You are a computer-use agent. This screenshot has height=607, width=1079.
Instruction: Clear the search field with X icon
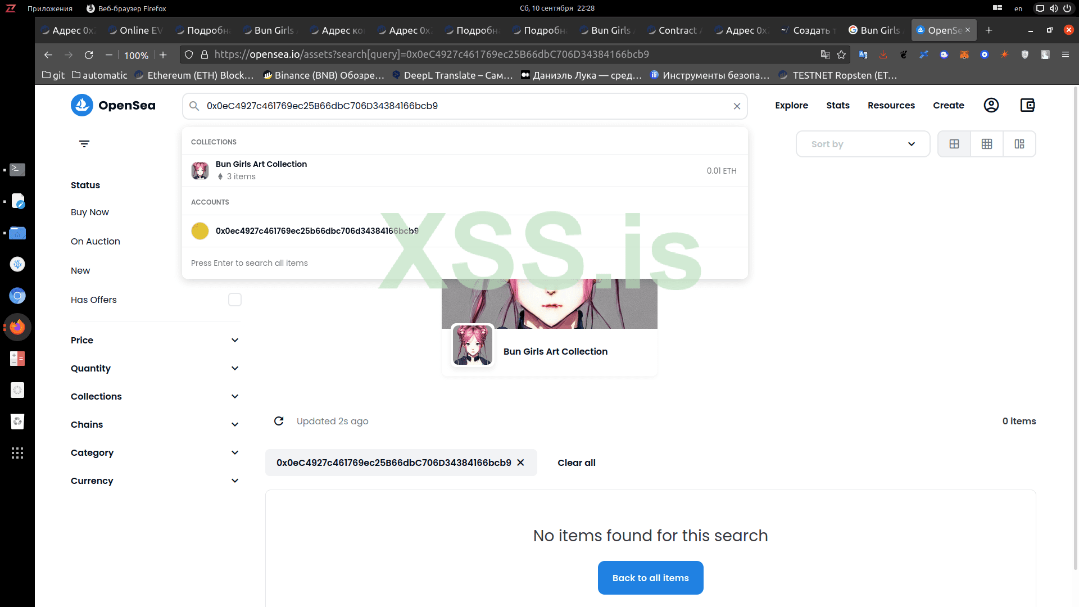737,106
